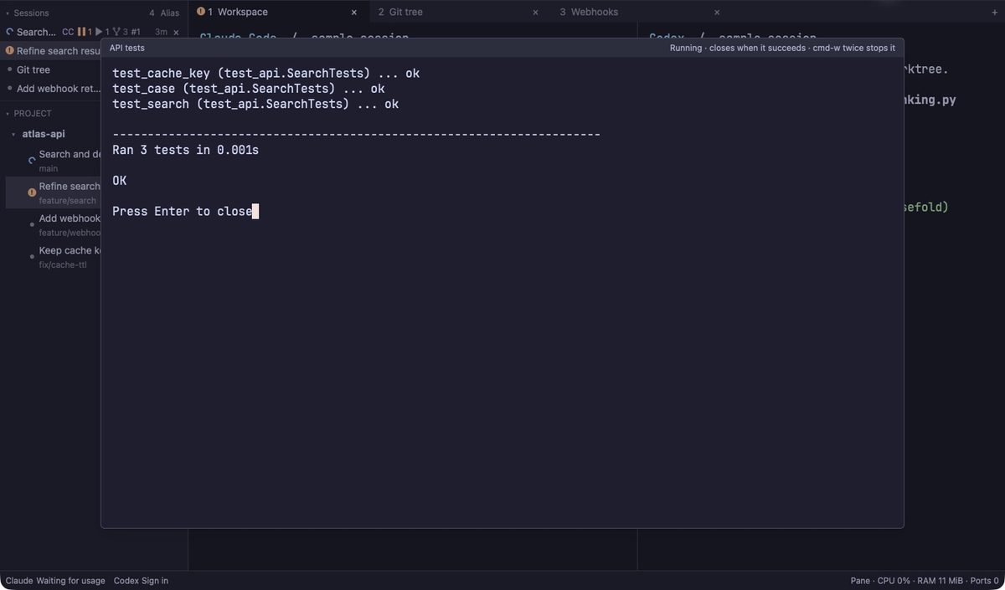This screenshot has height=590, width=1005.
Task: Click the Alias button in Sessions header
Action: [x=170, y=13]
